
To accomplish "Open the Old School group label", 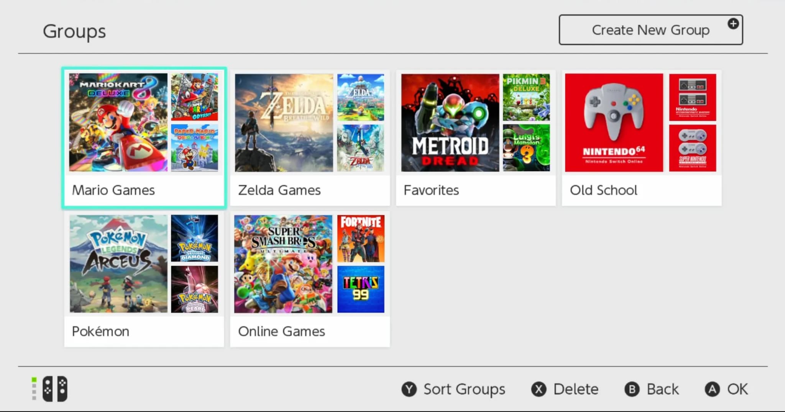I will coord(603,190).
